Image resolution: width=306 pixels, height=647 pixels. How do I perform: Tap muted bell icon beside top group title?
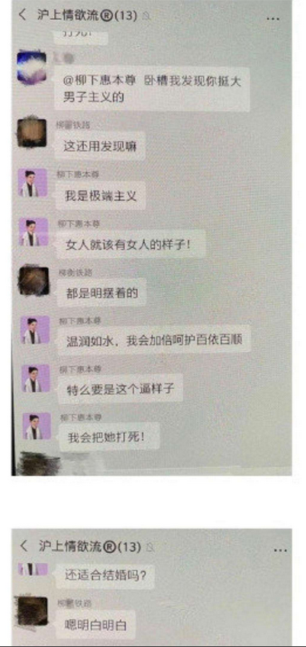[146, 16]
